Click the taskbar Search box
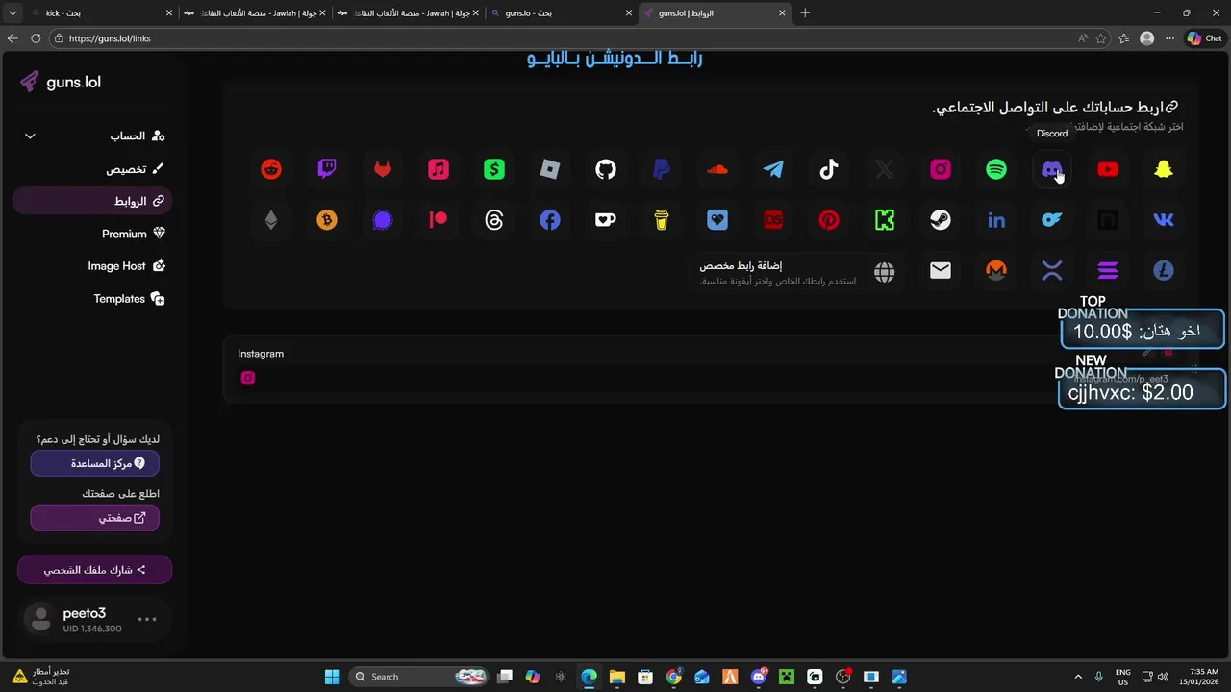The height and width of the screenshot is (692, 1231). [x=419, y=677]
